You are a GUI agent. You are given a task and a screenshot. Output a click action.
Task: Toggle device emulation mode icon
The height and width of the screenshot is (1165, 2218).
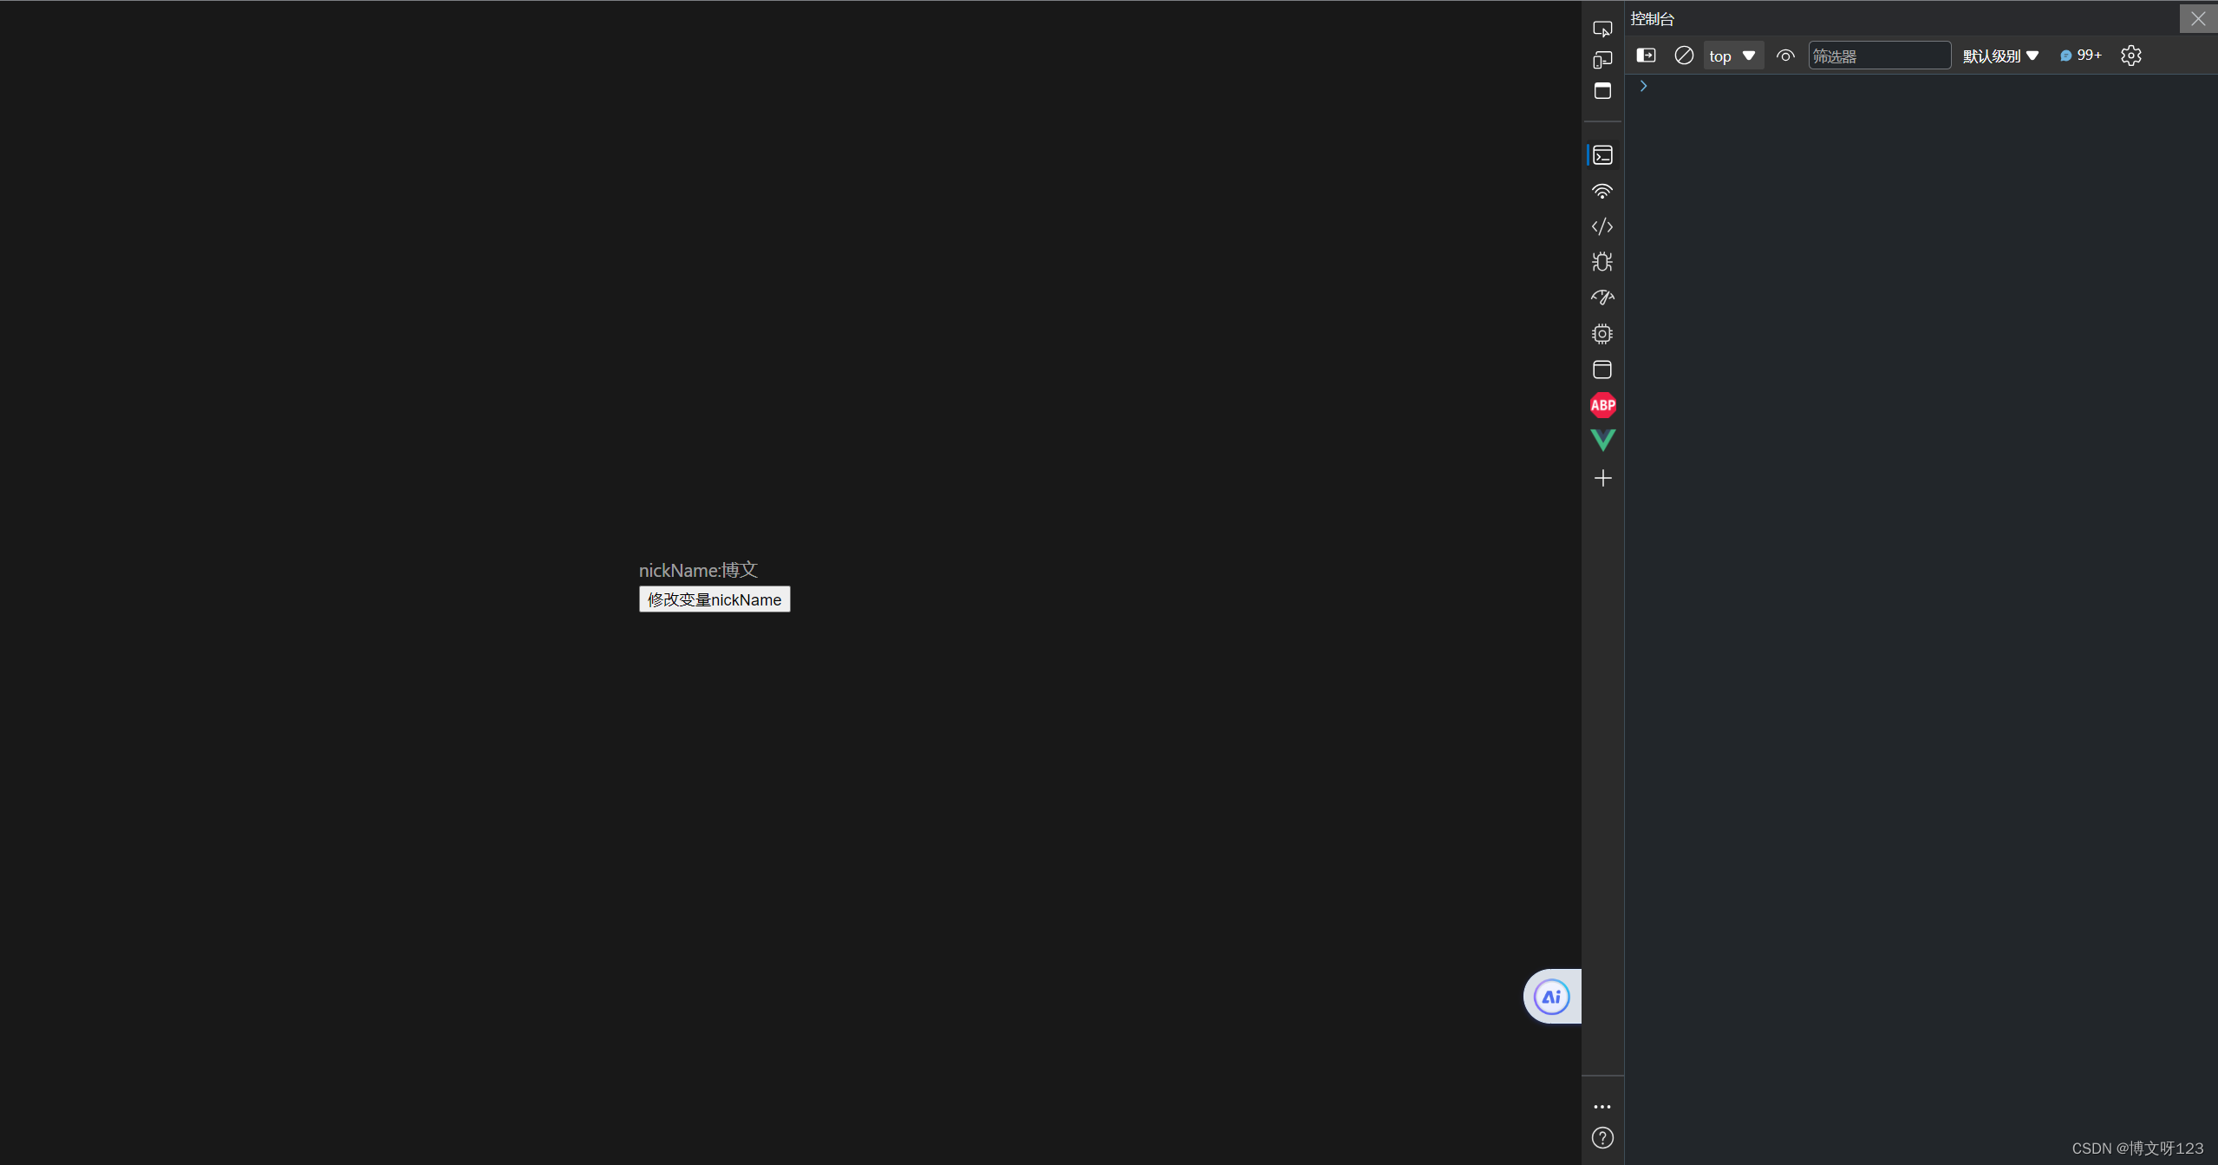tap(1602, 60)
